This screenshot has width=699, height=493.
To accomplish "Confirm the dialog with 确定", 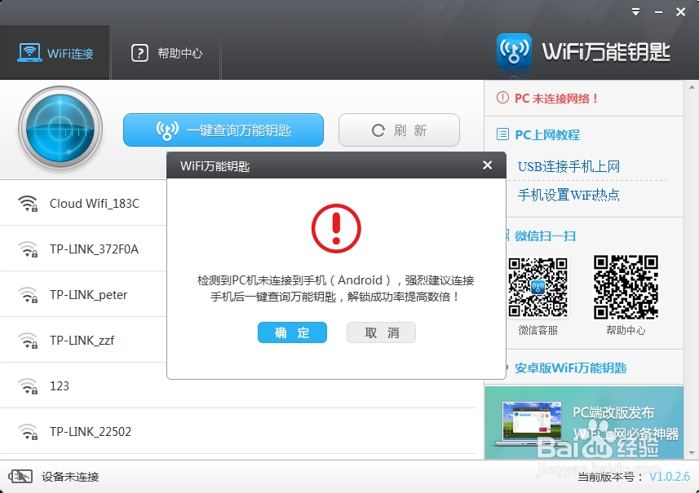I will 292,332.
